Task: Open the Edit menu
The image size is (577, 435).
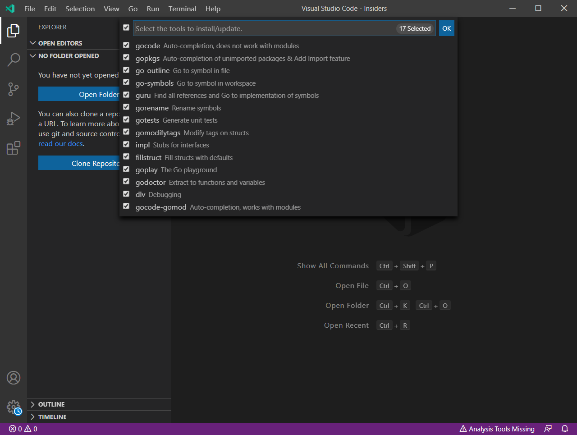Action: [50, 9]
